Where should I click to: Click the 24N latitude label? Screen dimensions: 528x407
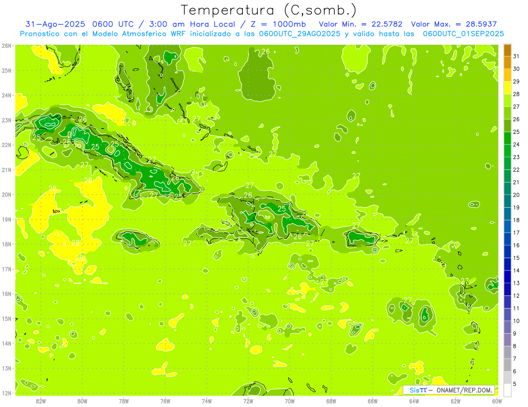tap(6, 95)
